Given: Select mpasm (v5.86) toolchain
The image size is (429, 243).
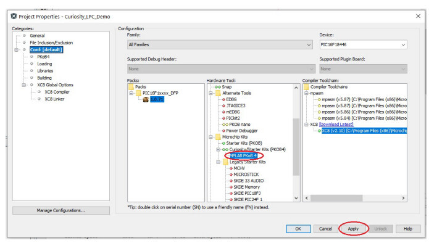Looking at the screenshot, I should point(364,112).
